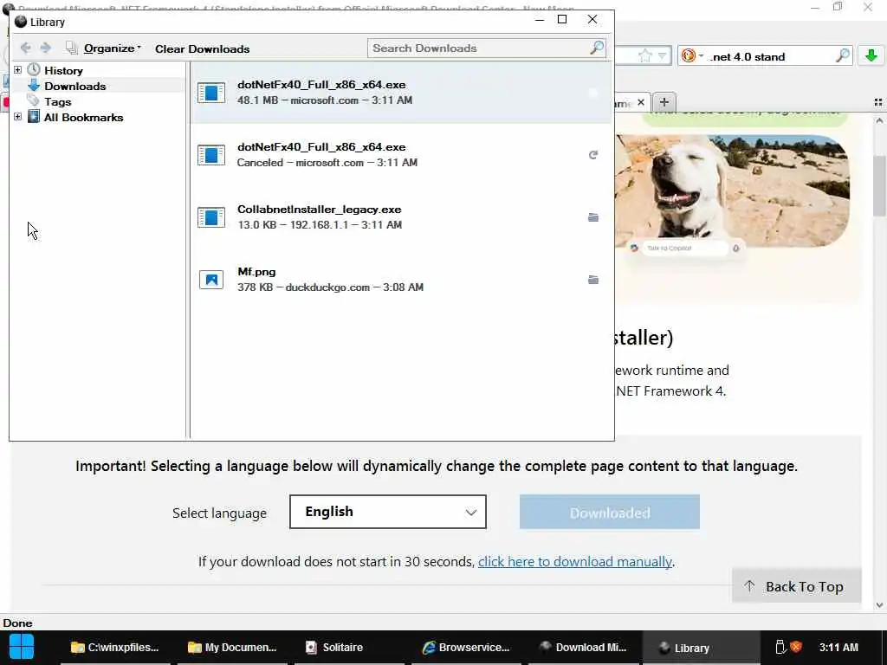The width and height of the screenshot is (887, 665).
Task: Click the taskbar clock 3:11 AM
Action: 838,647
